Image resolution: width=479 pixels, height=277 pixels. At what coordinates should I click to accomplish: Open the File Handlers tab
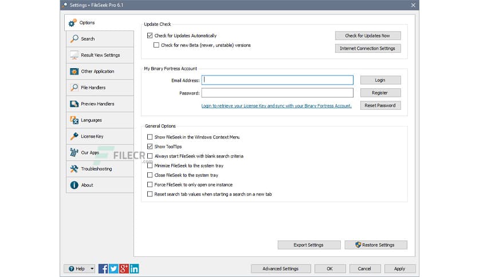(100, 88)
